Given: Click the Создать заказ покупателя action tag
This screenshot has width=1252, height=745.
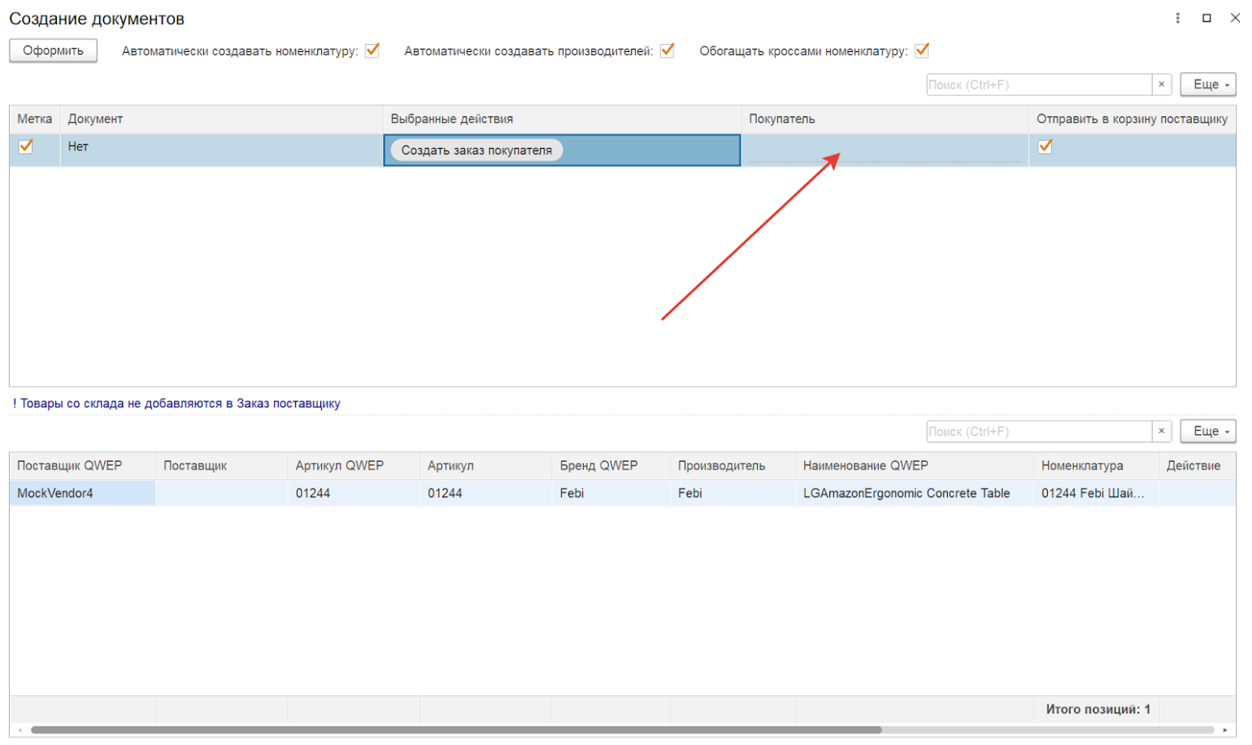Looking at the screenshot, I should coord(476,150).
